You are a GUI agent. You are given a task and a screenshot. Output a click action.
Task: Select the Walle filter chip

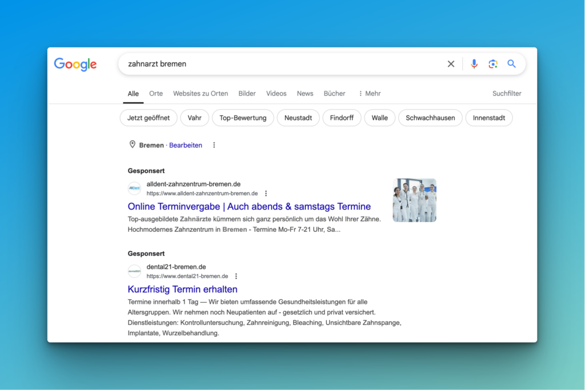tap(379, 118)
